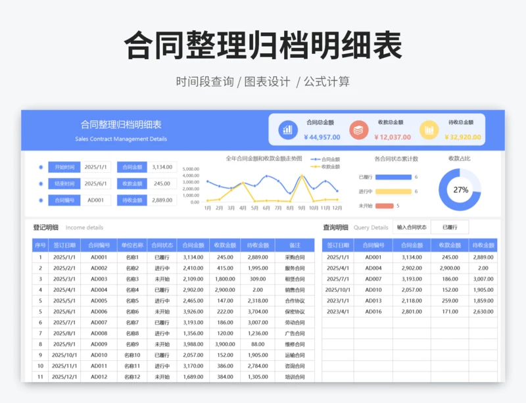Click the 收款金额 value 245.00 in query panel
Image resolution: width=526 pixels, height=403 pixels.
[162, 183]
